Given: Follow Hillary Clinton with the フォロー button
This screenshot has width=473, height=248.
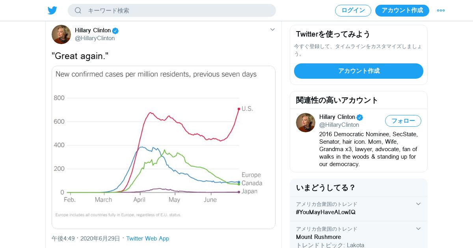Looking at the screenshot, I should click(403, 121).
